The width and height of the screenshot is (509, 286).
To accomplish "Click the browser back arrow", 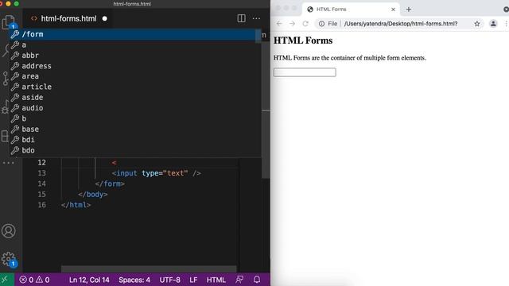I will coord(279,24).
